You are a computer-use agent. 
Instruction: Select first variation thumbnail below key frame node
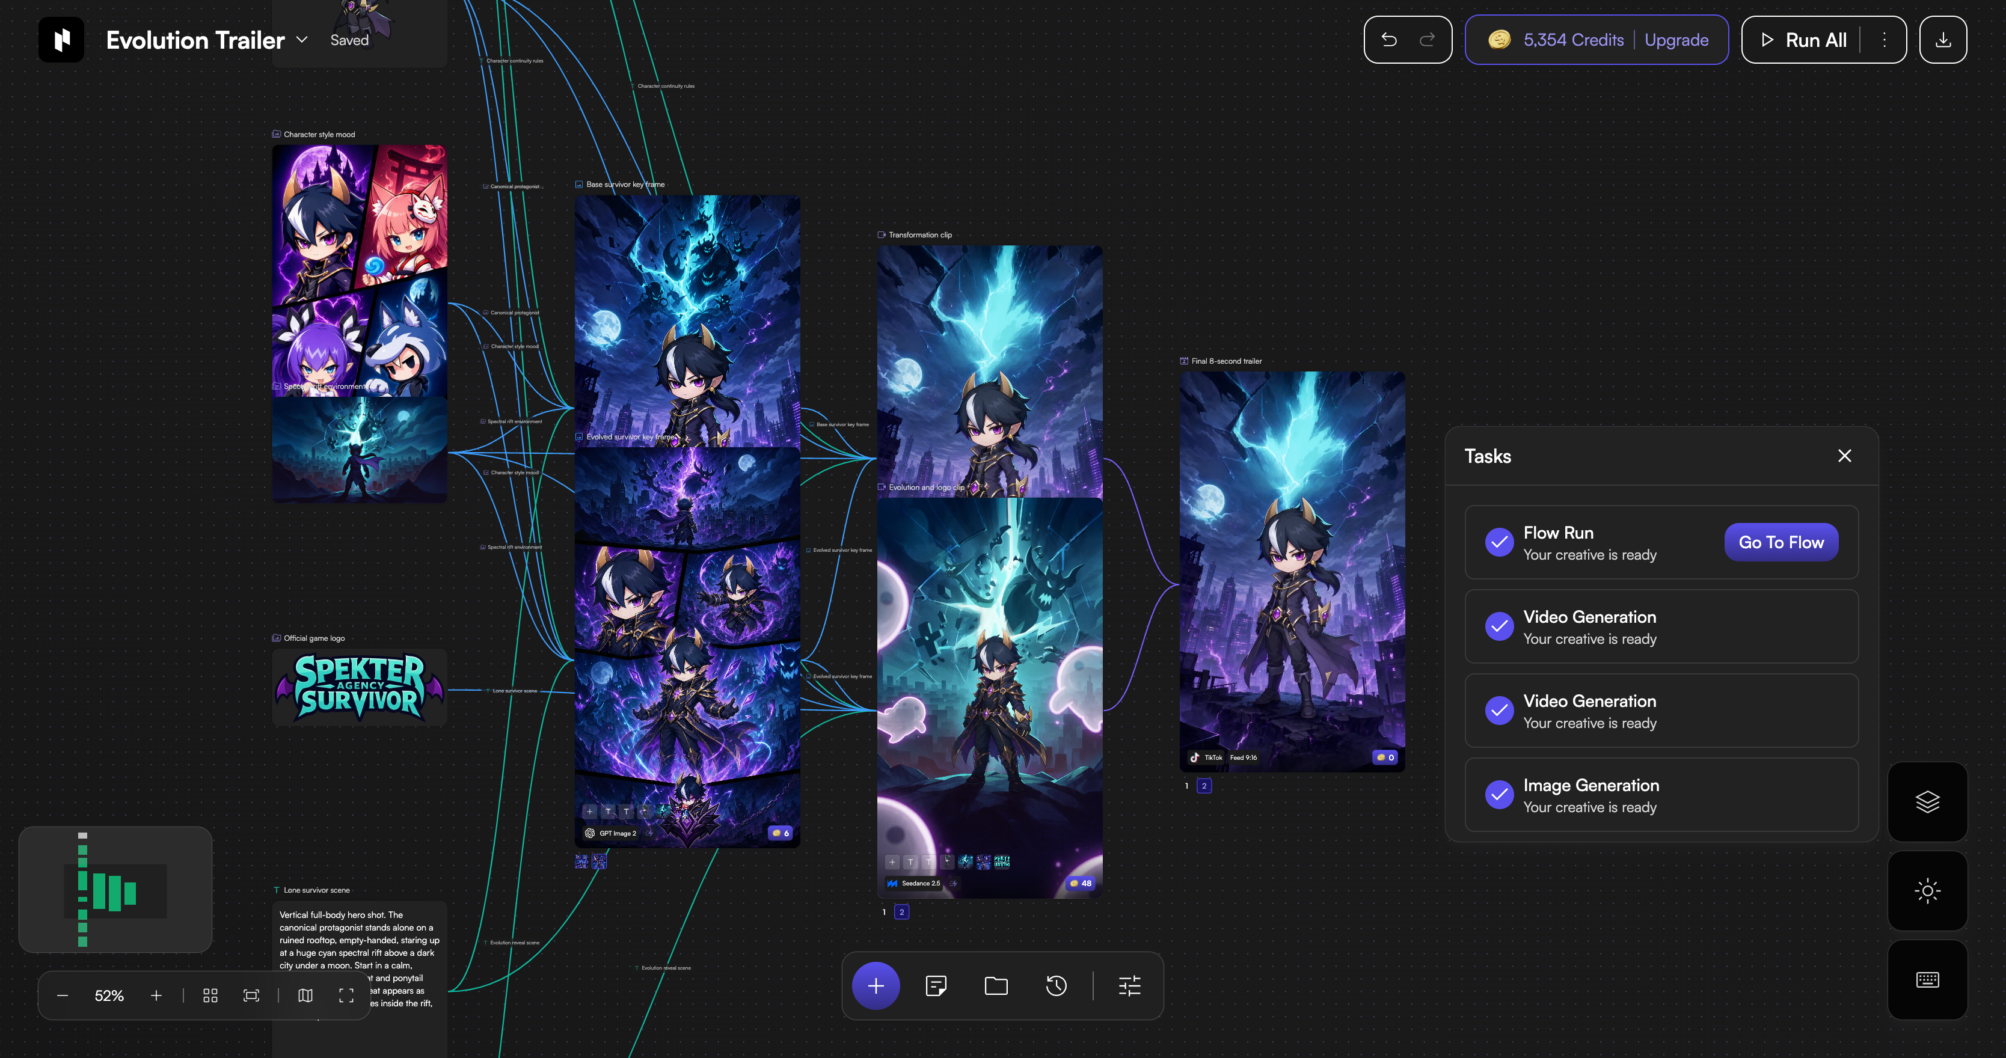[581, 861]
